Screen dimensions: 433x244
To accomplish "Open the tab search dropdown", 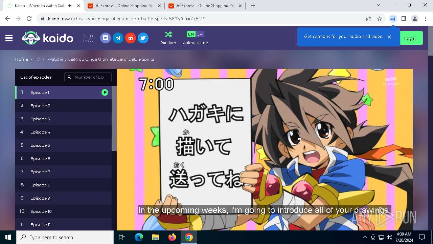I will tap(379, 5).
